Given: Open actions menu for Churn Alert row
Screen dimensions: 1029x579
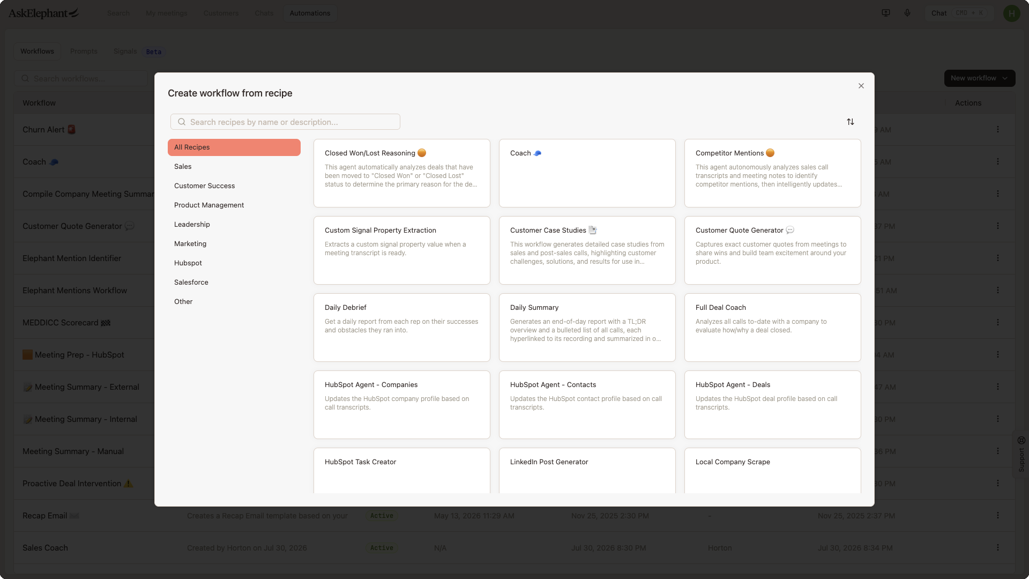Looking at the screenshot, I should coord(998,129).
